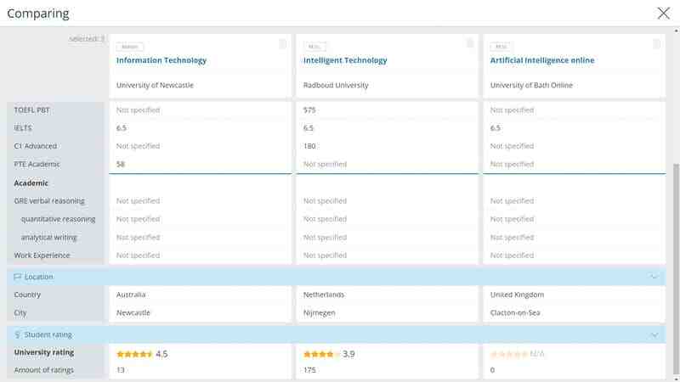Click the PTE Academic row label
The width and height of the screenshot is (680, 382).
(37, 165)
